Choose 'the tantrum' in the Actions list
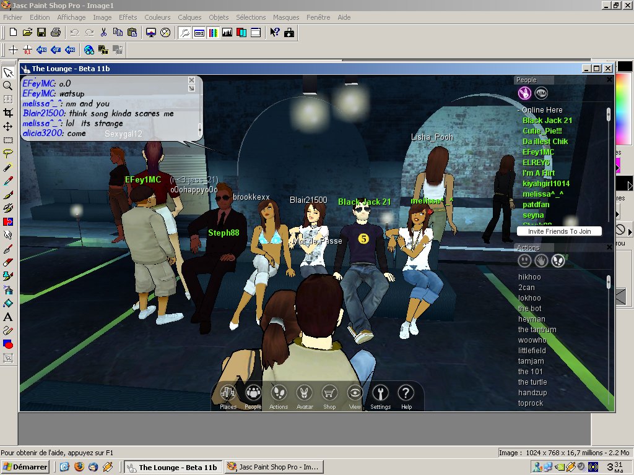 tap(537, 330)
